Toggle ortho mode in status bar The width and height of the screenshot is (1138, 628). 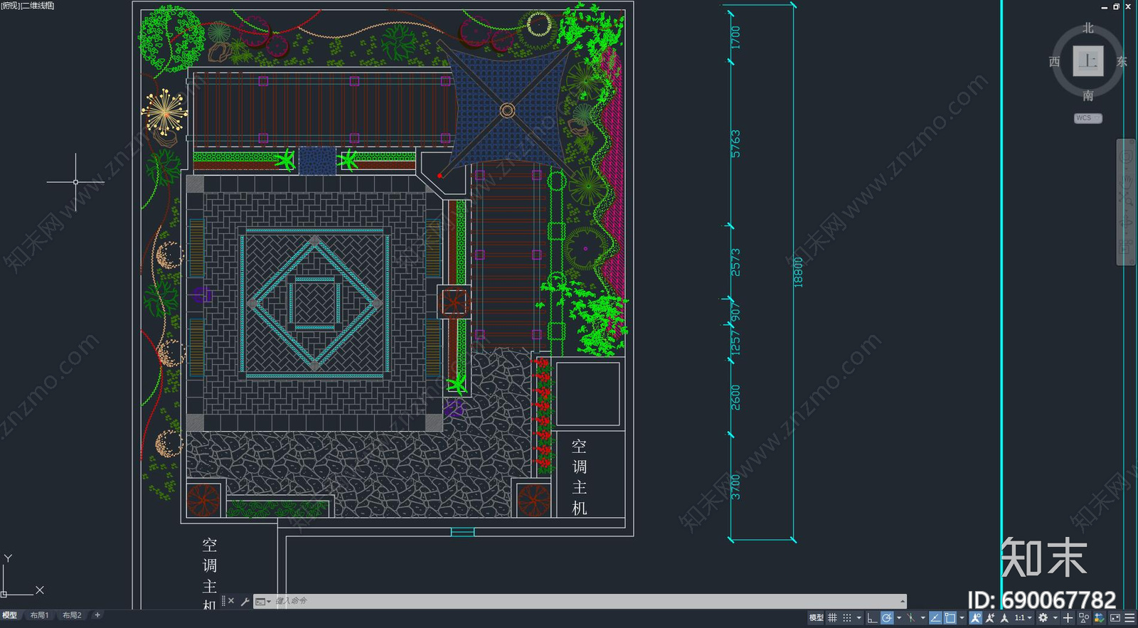point(872,617)
